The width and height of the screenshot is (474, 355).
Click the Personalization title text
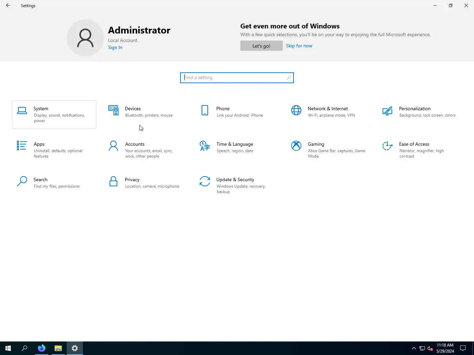(x=415, y=109)
